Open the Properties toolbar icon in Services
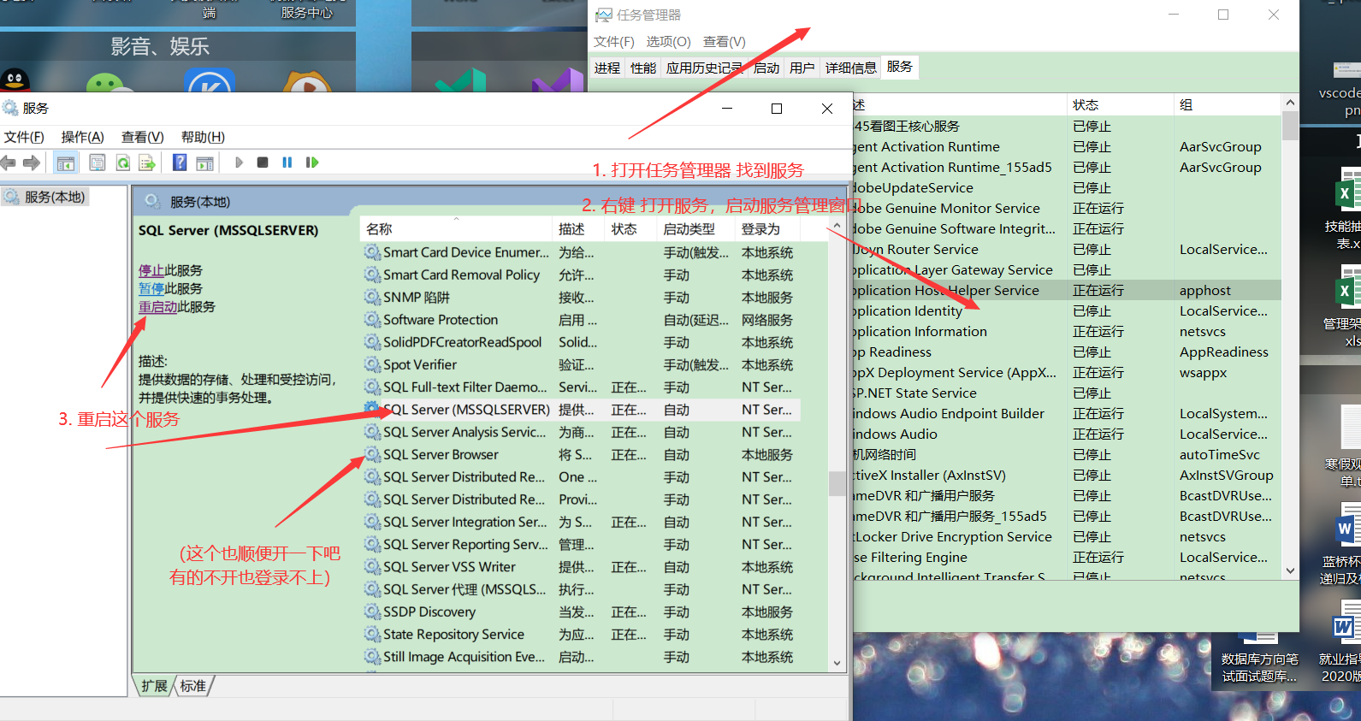1361x721 pixels. tap(98, 163)
